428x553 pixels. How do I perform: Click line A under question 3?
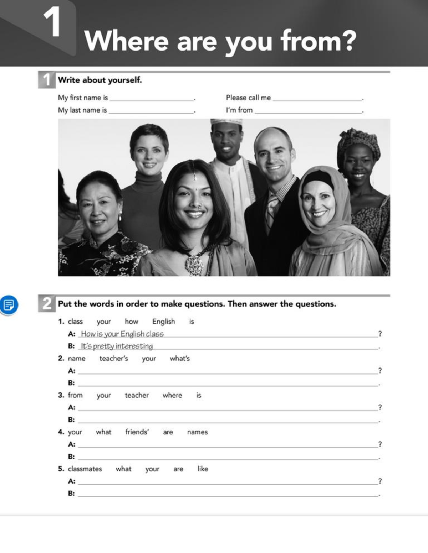click(228, 407)
